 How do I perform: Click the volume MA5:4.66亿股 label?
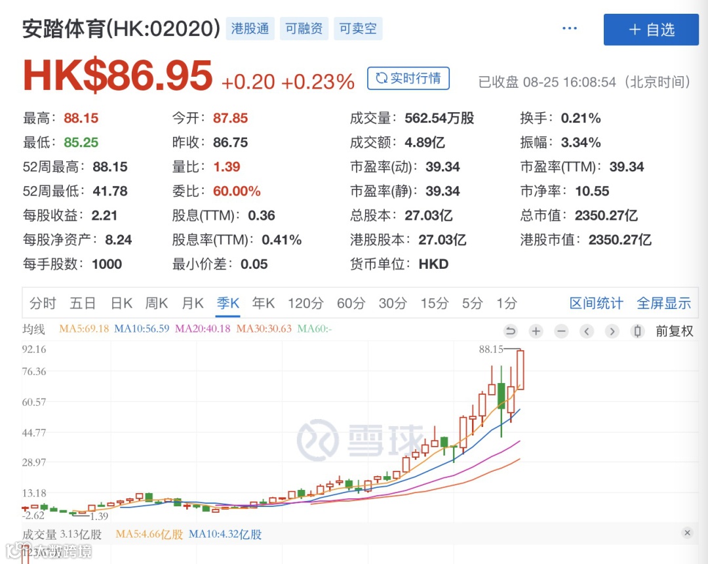pos(149,534)
